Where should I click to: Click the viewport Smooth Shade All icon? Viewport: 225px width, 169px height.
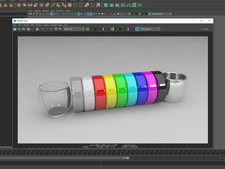pos(78,14)
